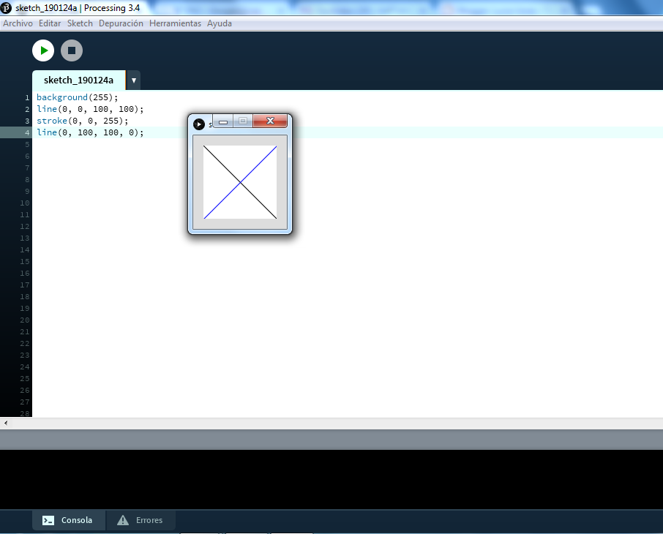Click line number 4 in the gutter
The height and width of the screenshot is (534, 663).
tap(27, 132)
